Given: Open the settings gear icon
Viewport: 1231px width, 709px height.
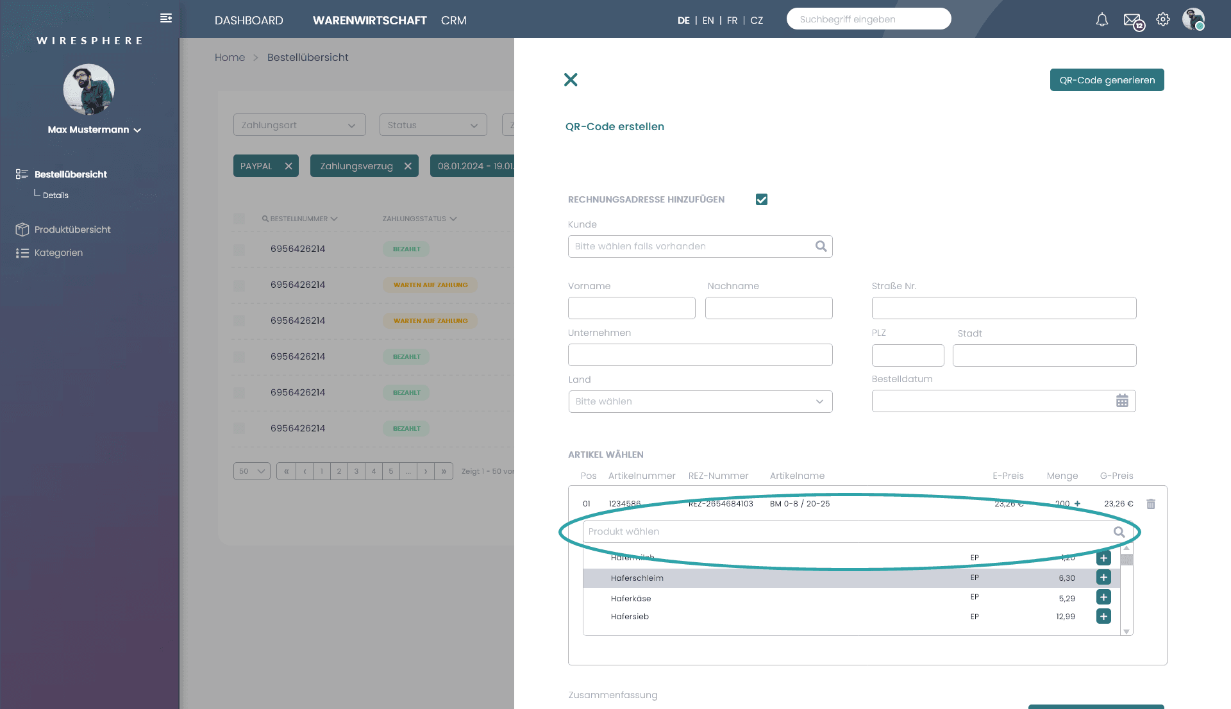Looking at the screenshot, I should pyautogui.click(x=1163, y=20).
